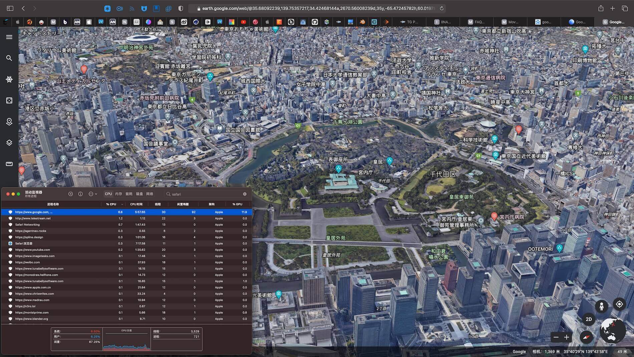Select the Measure ruler tool
634x357 pixels.
(x=9, y=164)
